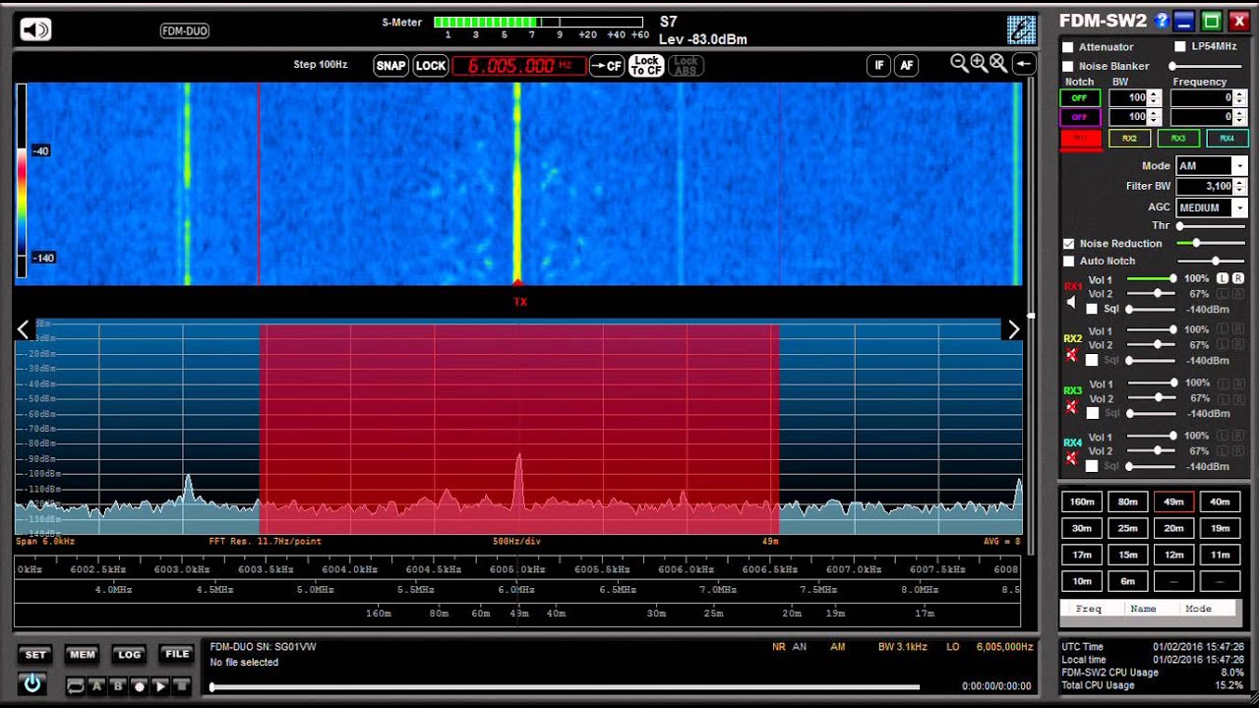Select the red RX1 receiver tab
Screen dimensions: 1259x708
tap(1080, 139)
